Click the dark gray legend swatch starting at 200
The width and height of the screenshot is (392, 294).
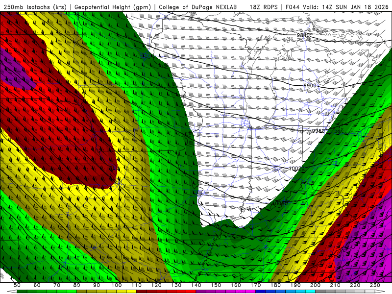320,292
